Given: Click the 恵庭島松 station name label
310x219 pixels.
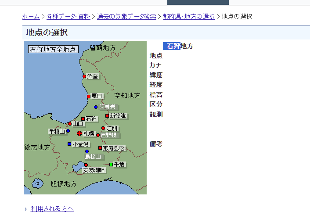Looking at the screenshot, I should (x=113, y=148).
